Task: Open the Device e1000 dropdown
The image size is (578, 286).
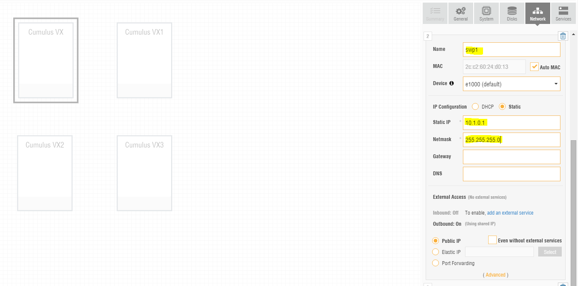Action: [512, 84]
